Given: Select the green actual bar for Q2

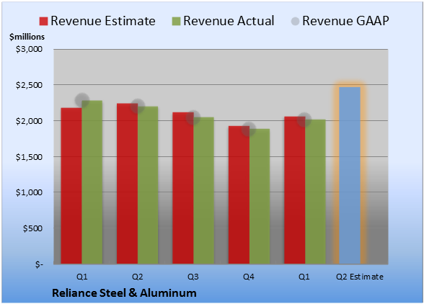Looking at the screenshot, I should 148,185.
